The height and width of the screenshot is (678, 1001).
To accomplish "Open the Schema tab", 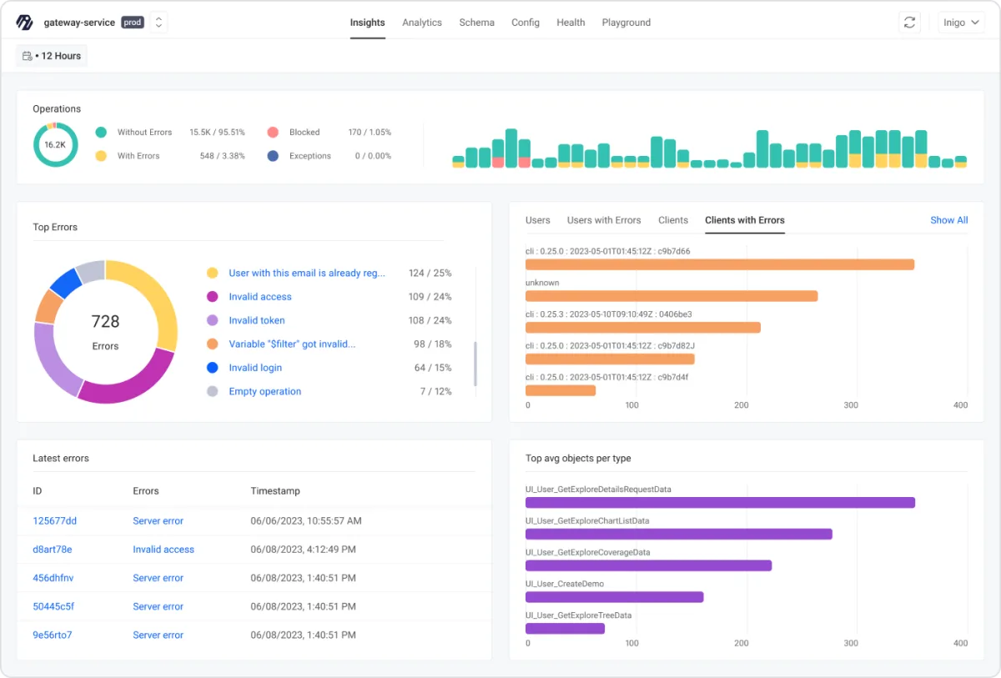I will coord(476,23).
